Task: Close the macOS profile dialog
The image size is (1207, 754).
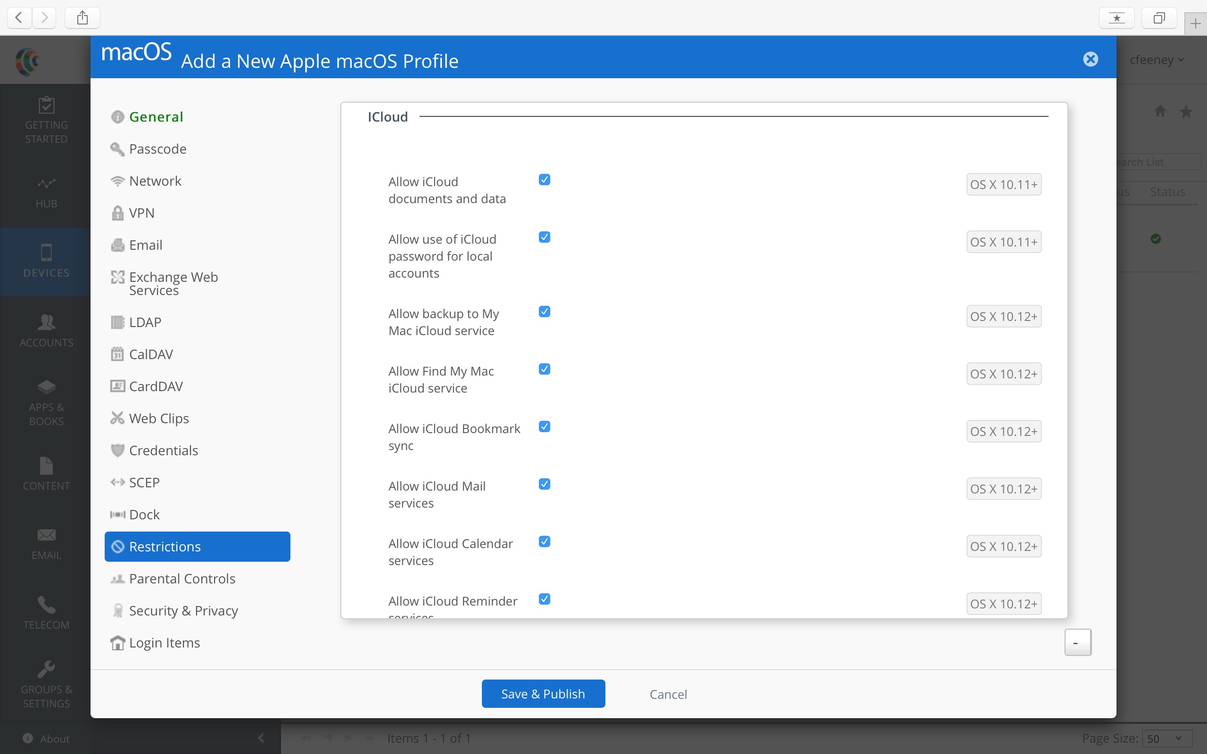Action: [x=1090, y=59]
